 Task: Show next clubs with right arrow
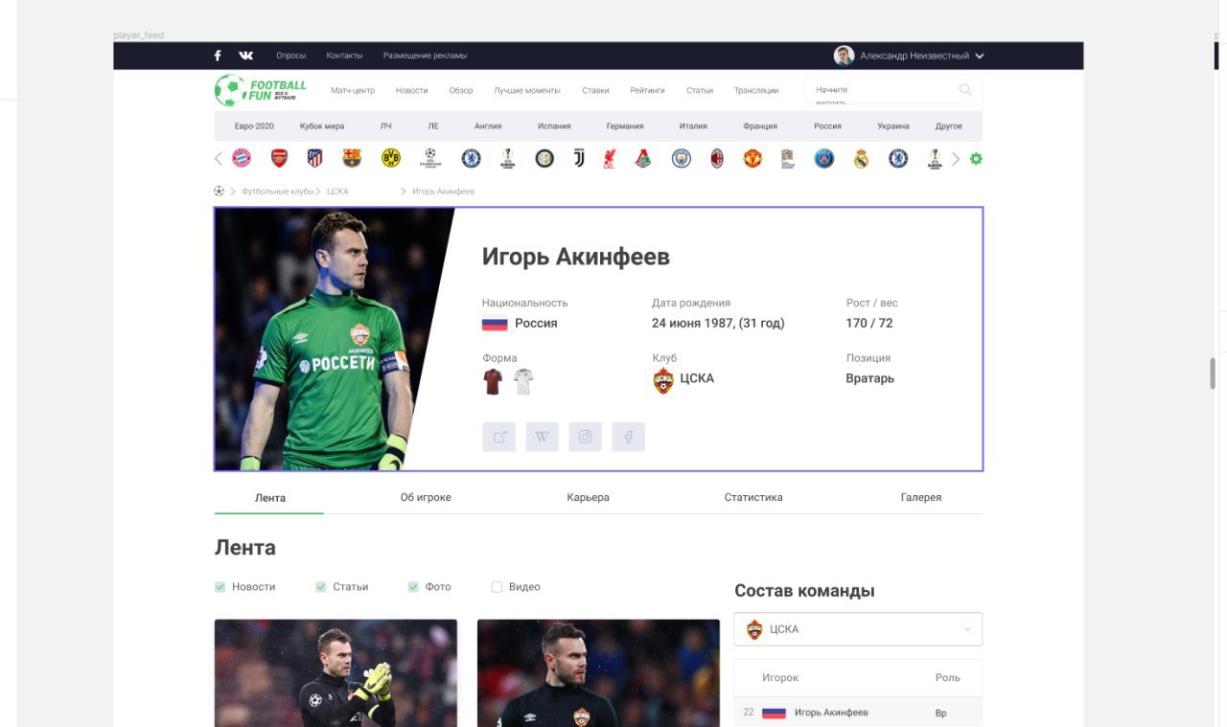[x=956, y=159]
